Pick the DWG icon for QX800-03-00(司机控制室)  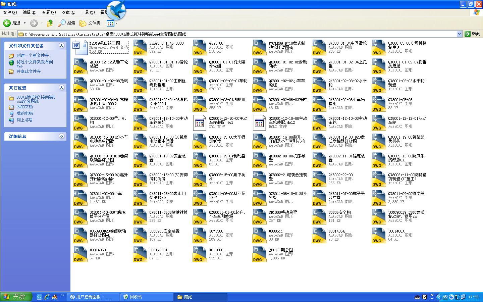[x=379, y=48]
